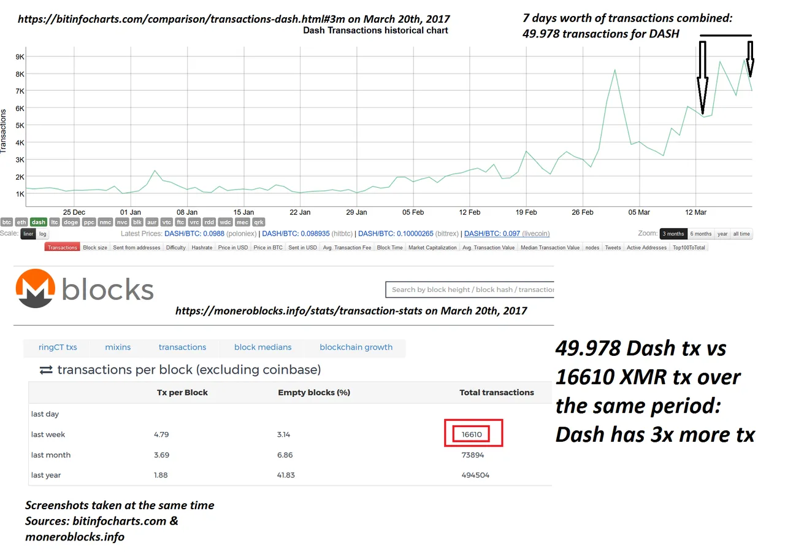Zoom chart to year
Screen dimensions: 785x554
722,234
